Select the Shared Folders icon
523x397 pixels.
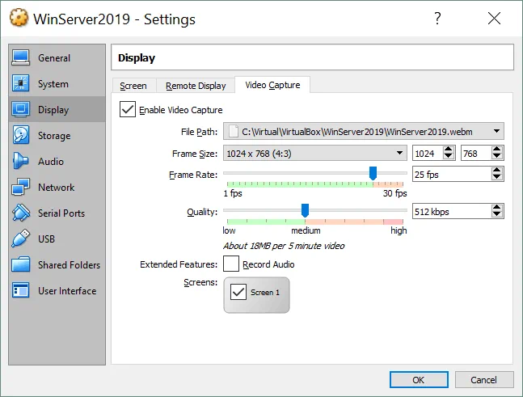21,265
